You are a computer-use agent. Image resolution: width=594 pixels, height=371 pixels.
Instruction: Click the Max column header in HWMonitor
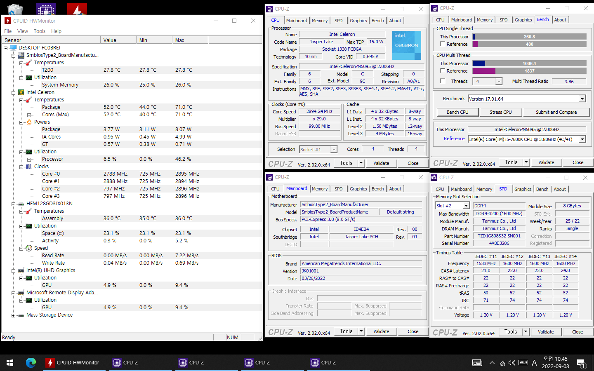tap(190, 40)
